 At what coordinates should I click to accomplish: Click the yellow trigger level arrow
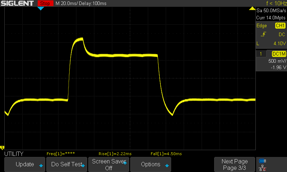tap(252, 8)
